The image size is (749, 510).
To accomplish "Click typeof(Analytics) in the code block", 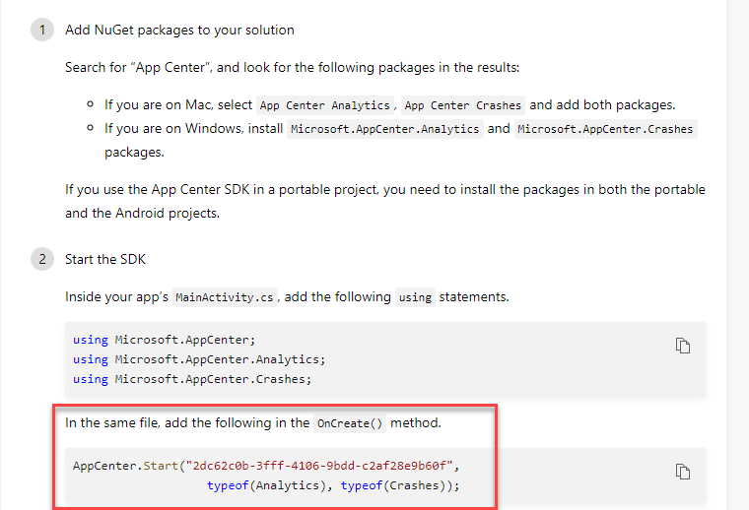I will (269, 485).
